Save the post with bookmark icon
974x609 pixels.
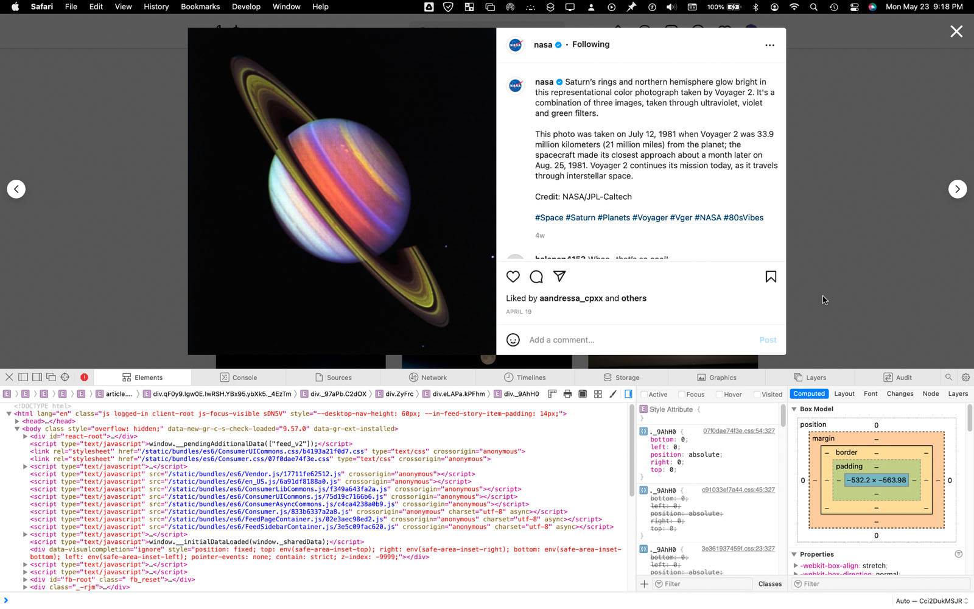click(x=771, y=277)
